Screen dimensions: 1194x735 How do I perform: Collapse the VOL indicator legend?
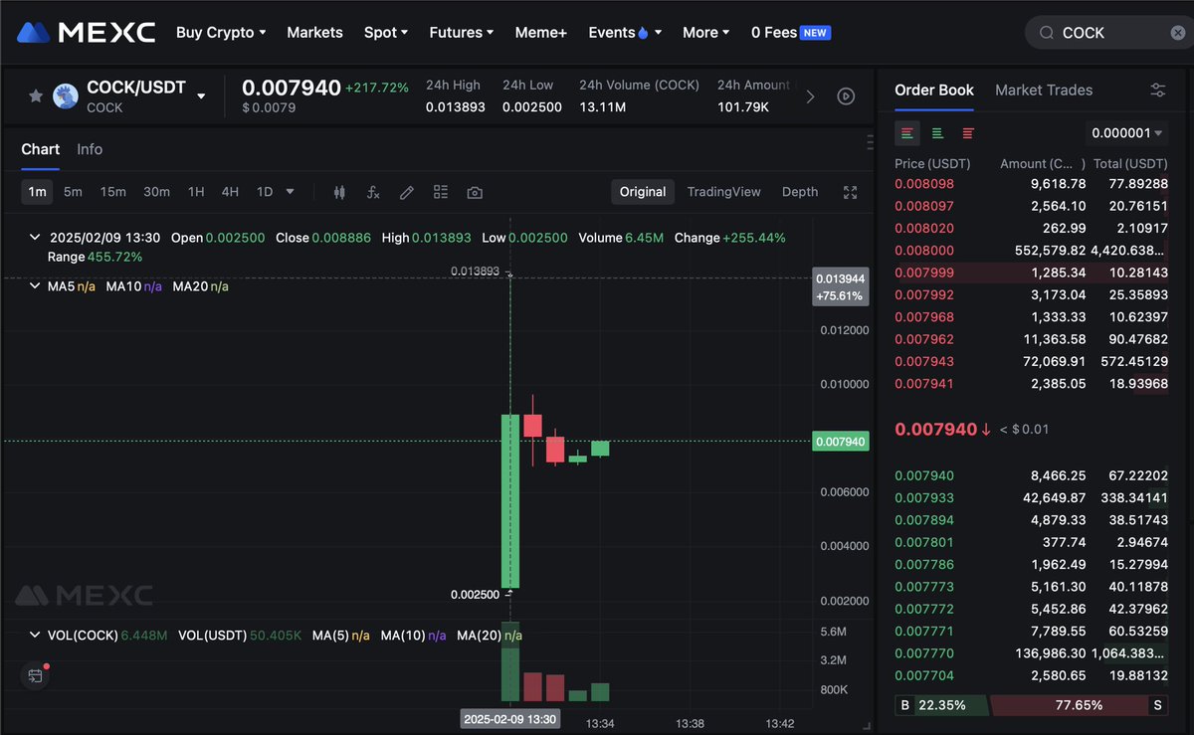point(35,635)
